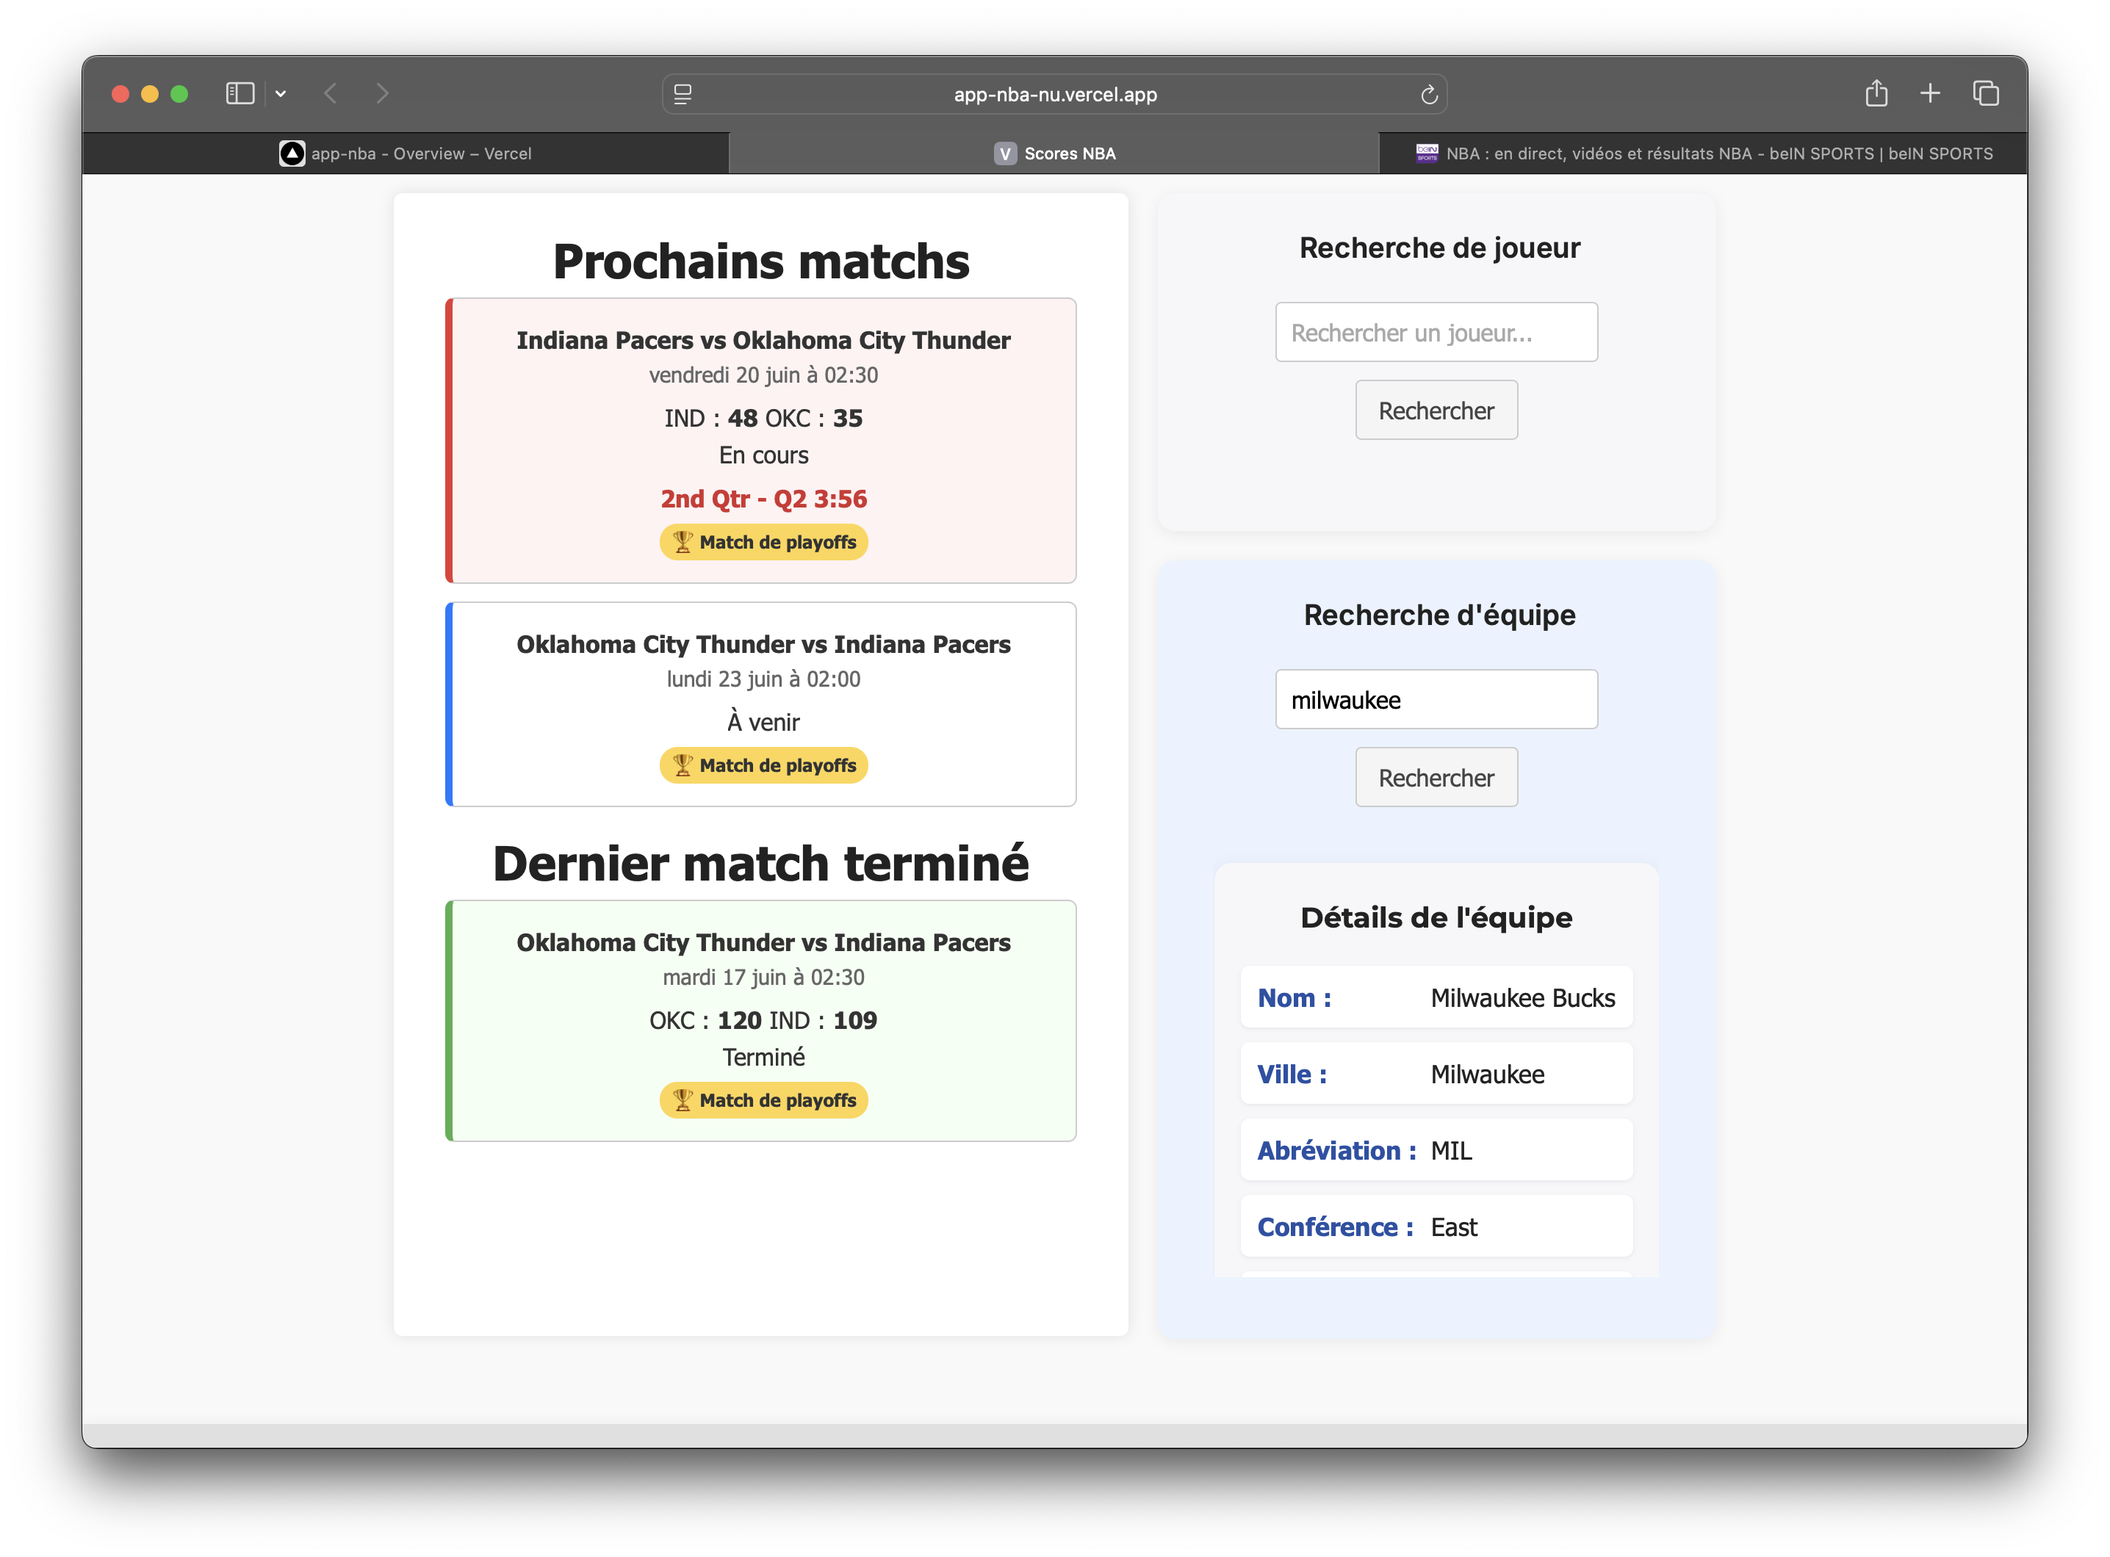Select the Scores NBA tab

click(1054, 153)
